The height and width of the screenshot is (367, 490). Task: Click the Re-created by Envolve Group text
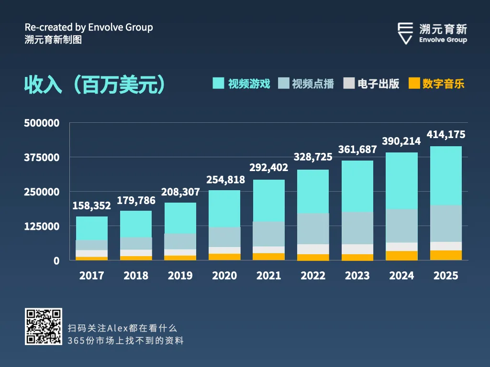(89, 27)
